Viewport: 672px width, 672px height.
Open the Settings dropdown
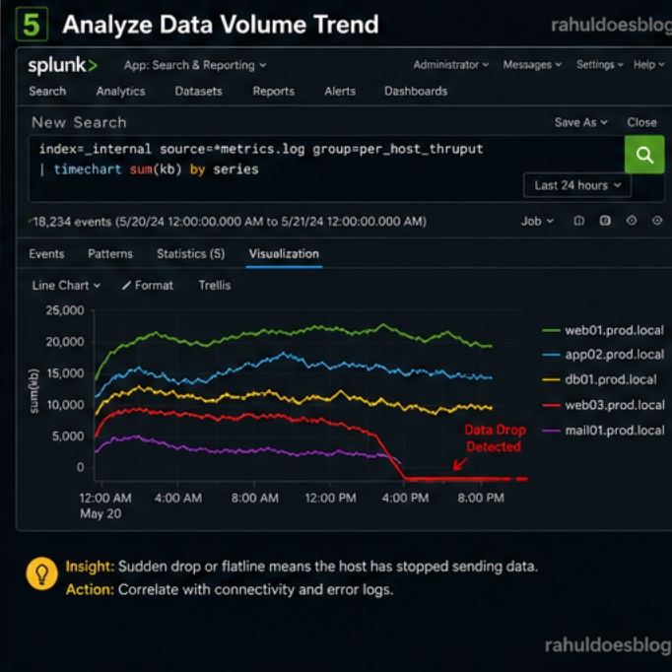(x=599, y=65)
